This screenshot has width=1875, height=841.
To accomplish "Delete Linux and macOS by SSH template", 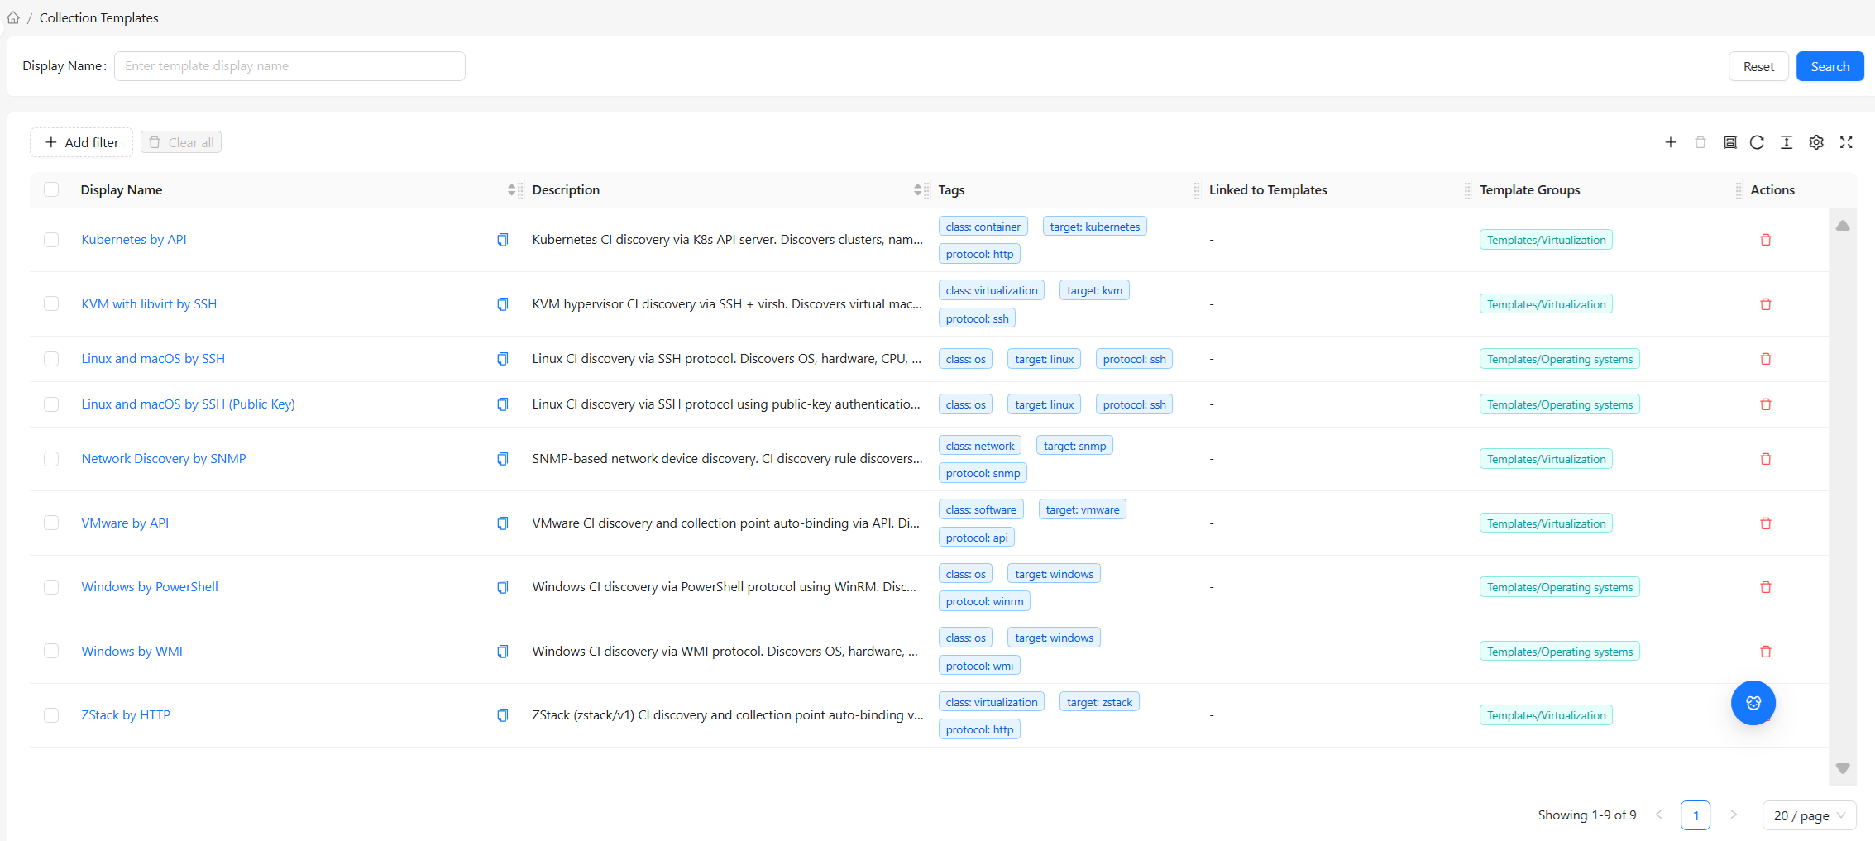I will click(x=1766, y=359).
